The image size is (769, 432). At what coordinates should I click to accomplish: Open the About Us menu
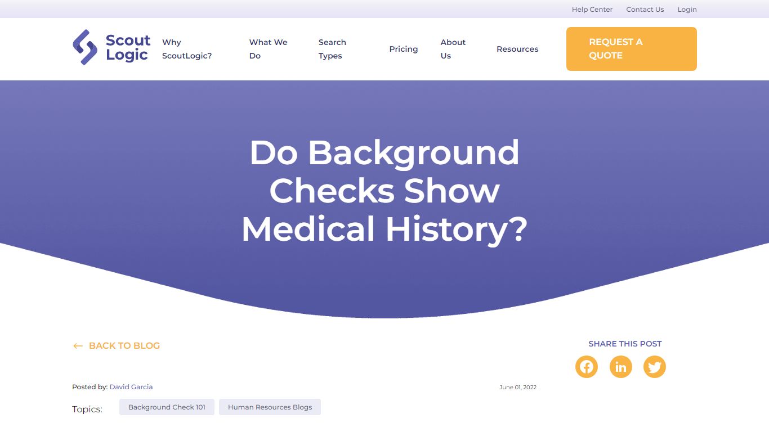(453, 49)
